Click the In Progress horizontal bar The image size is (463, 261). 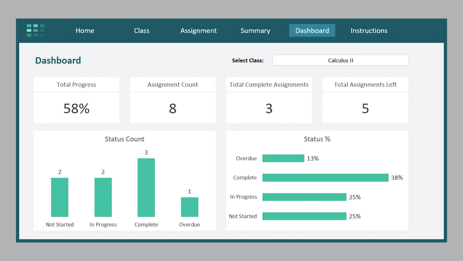click(304, 197)
